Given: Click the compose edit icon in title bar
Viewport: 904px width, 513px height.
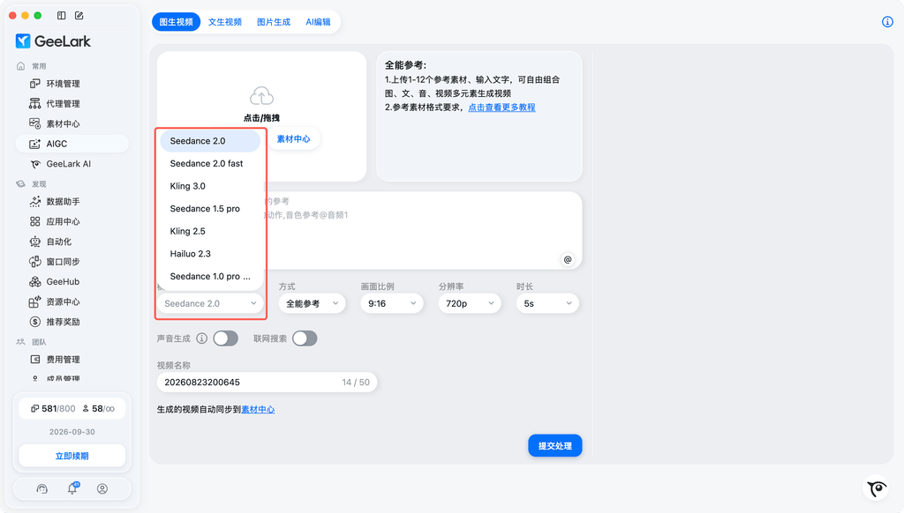Looking at the screenshot, I should point(79,16).
